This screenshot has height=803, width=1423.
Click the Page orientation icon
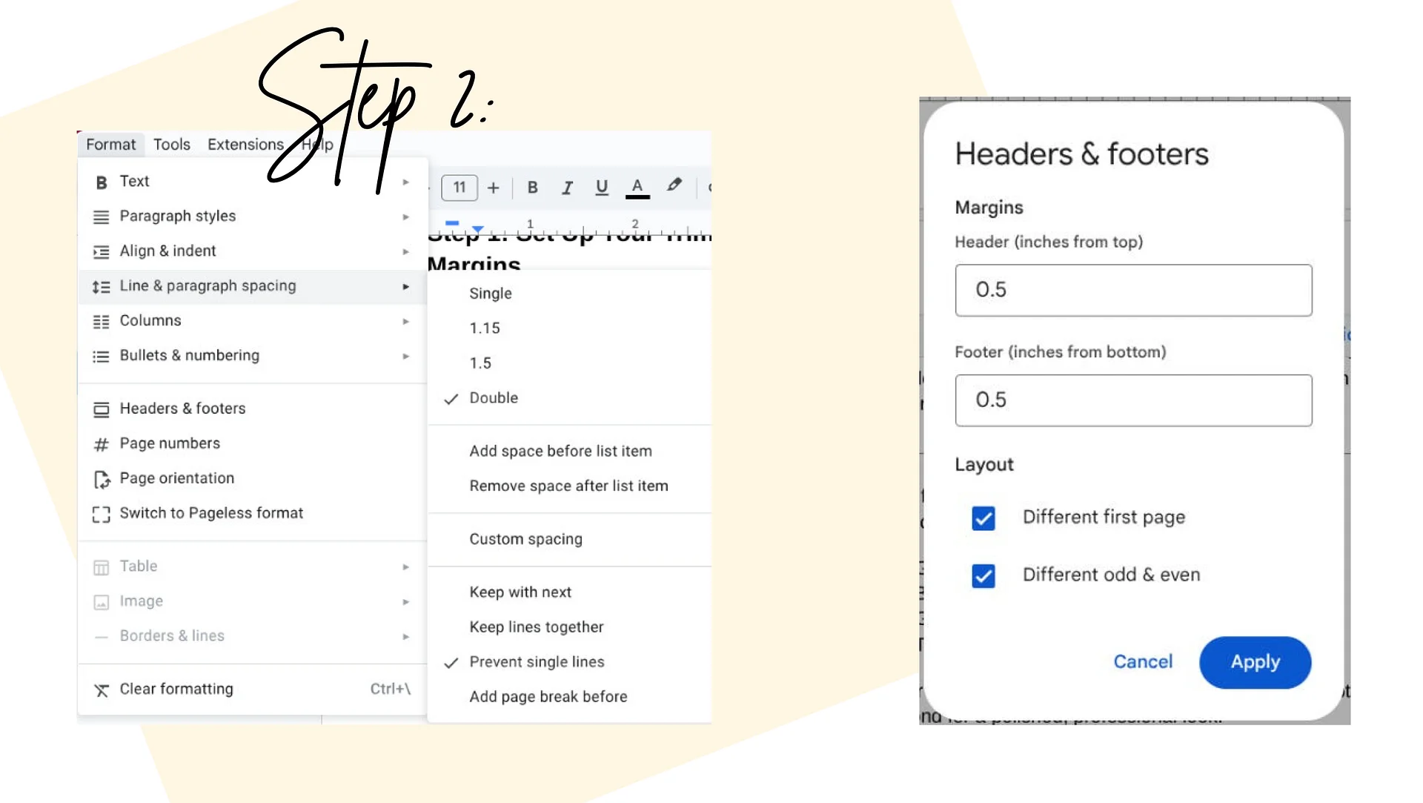pyautogui.click(x=102, y=479)
